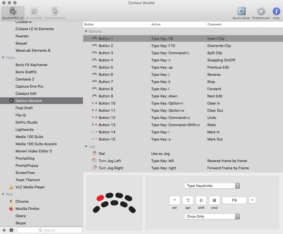This screenshot has width=283, height=234.
Task: Click the Help info icon
Action: coord(276,12)
